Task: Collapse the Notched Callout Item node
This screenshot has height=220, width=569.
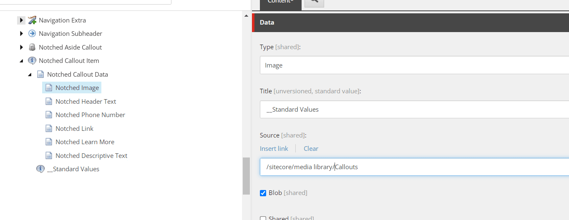Action: tap(21, 61)
